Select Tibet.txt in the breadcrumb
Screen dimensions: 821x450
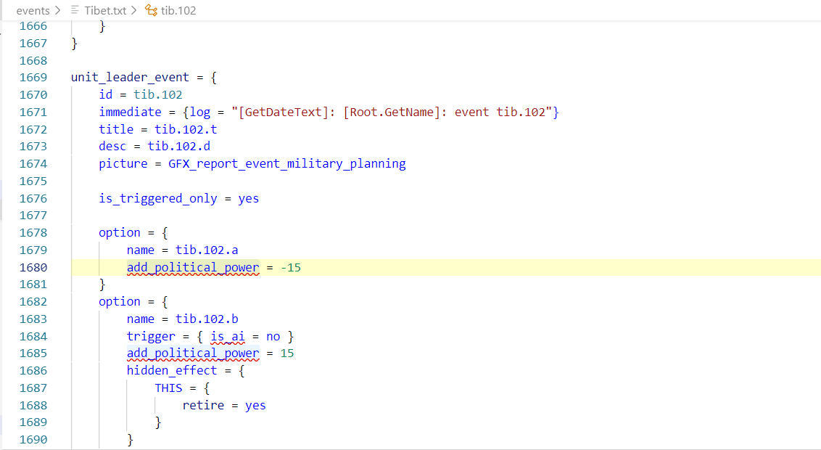click(105, 10)
